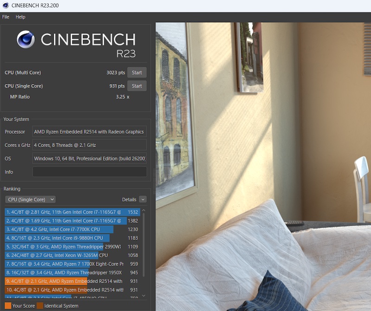Screen dimensions: 371x311
Task: Click the OS field showing Windows 10
Action: pyautogui.click(x=90, y=158)
